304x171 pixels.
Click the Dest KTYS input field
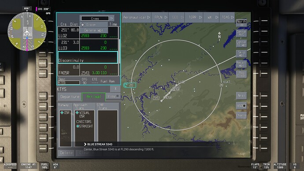tap(69, 82)
